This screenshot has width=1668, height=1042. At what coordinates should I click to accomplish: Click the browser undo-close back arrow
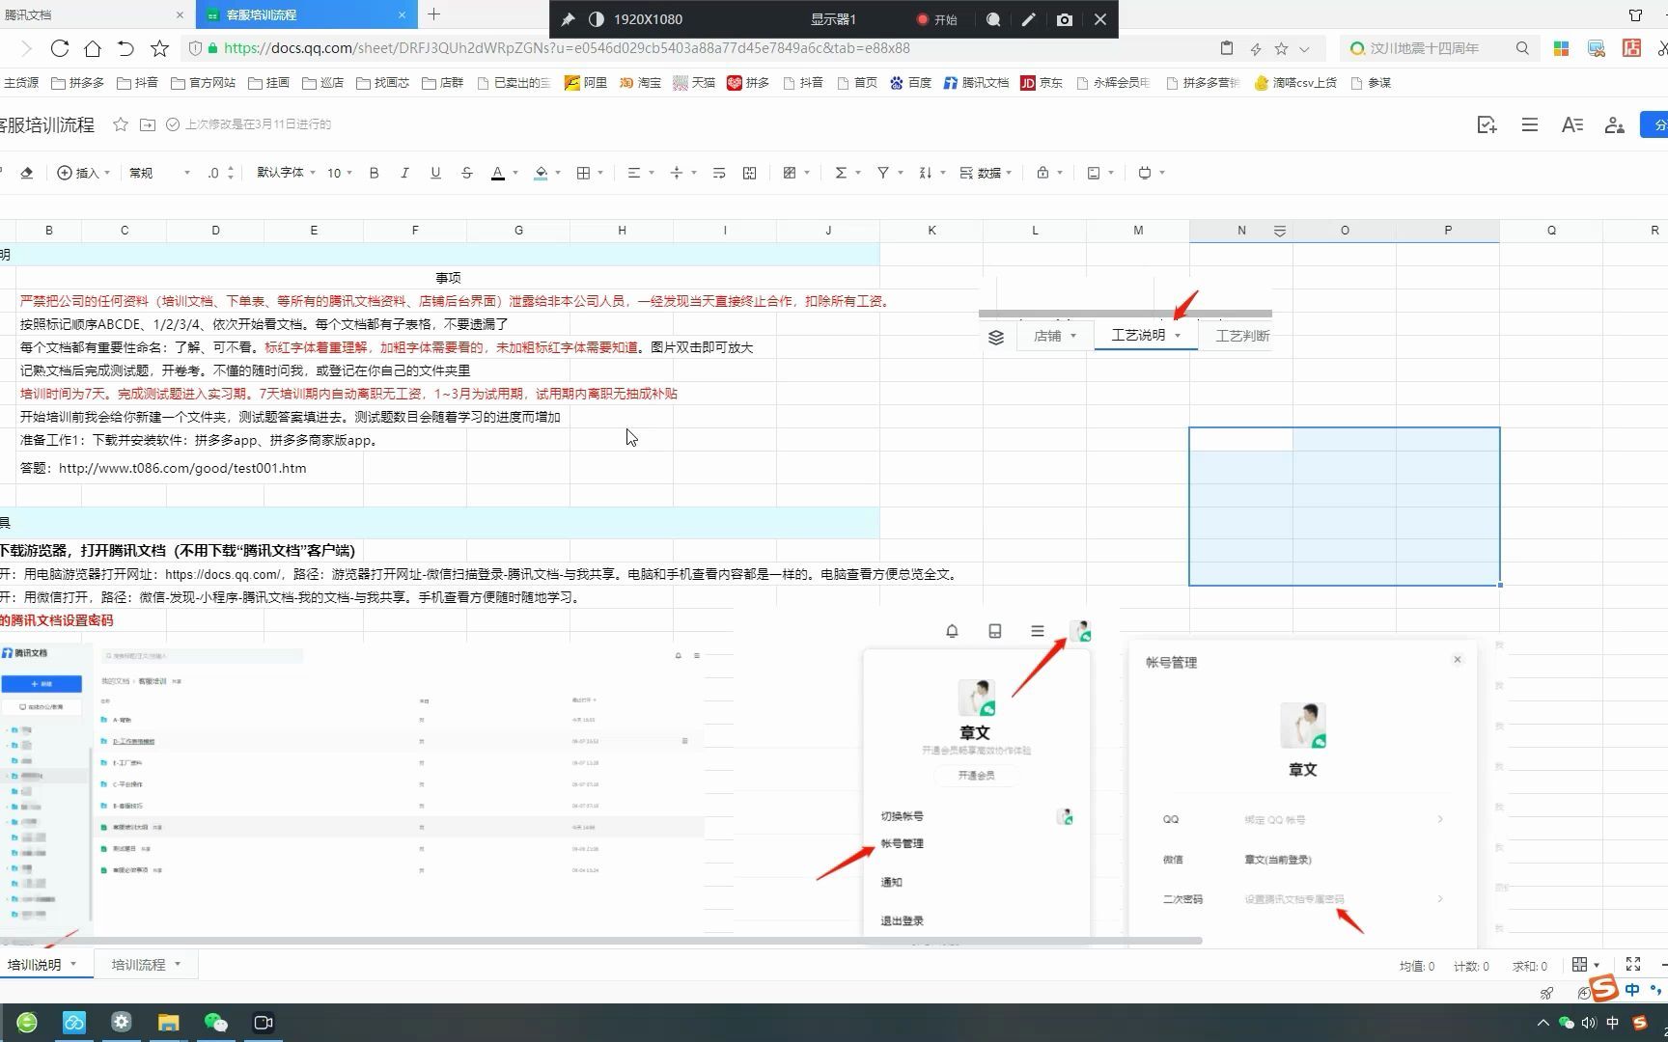pos(125,48)
